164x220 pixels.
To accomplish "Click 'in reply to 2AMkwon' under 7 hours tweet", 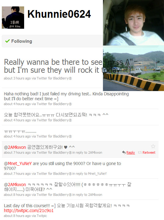I will click(x=87, y=153).
